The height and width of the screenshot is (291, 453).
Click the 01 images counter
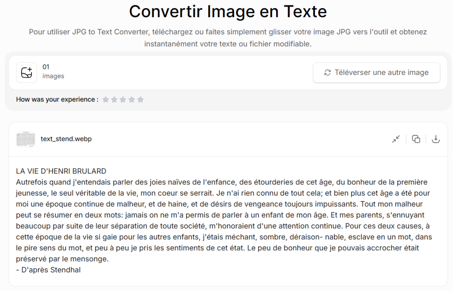pyautogui.click(x=53, y=72)
